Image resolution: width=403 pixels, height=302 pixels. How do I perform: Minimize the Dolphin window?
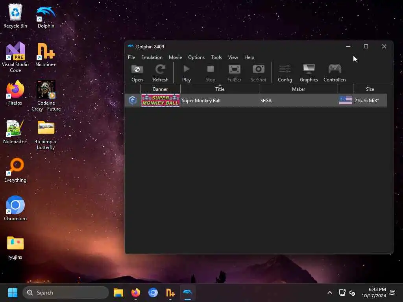click(348, 46)
